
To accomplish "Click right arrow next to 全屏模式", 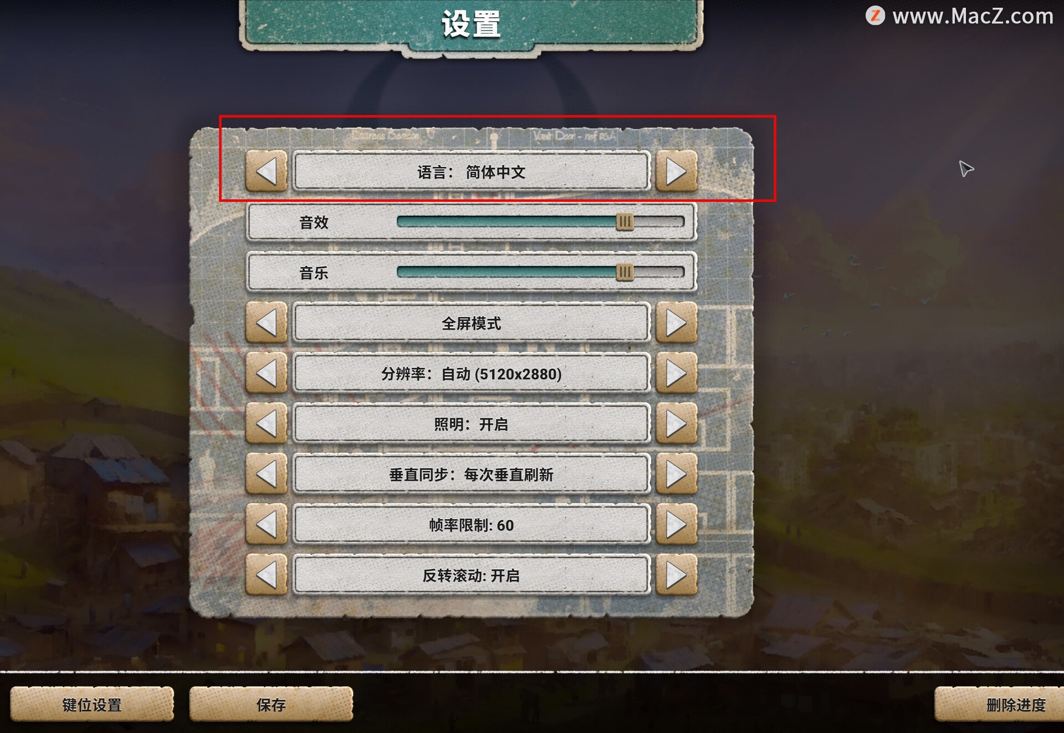I will pyautogui.click(x=676, y=323).
